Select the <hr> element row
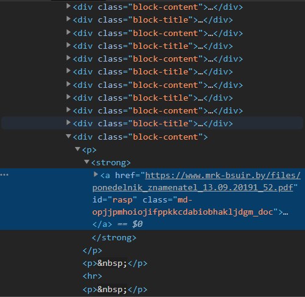 pyautogui.click(x=93, y=276)
